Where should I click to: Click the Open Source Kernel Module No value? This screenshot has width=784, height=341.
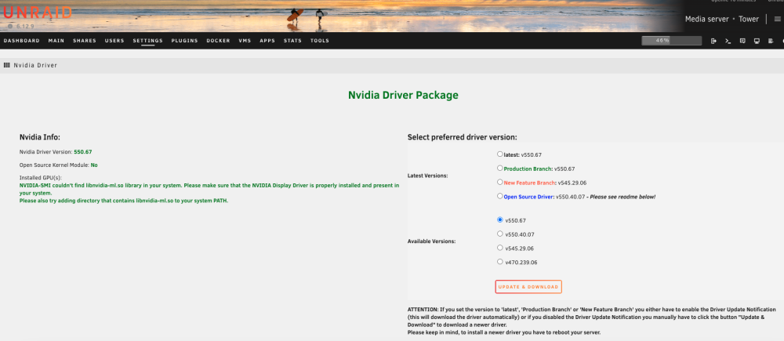coord(94,165)
